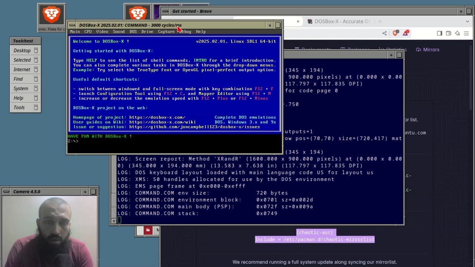
Task: Open the Internet menu in Toolchest
Action: tap(25, 69)
